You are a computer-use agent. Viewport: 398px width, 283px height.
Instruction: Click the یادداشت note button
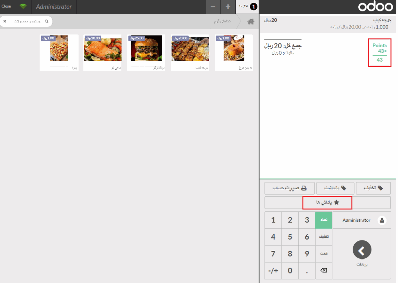click(x=335, y=188)
